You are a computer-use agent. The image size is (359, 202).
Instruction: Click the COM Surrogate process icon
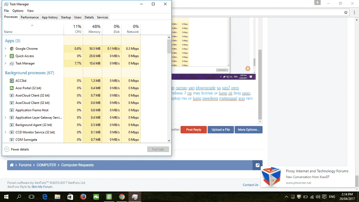12,139
